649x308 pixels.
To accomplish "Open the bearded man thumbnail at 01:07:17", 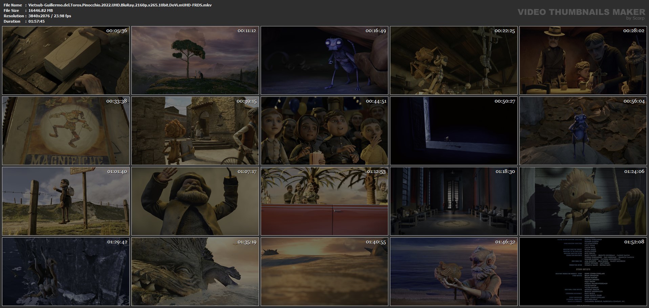I will [x=195, y=201].
